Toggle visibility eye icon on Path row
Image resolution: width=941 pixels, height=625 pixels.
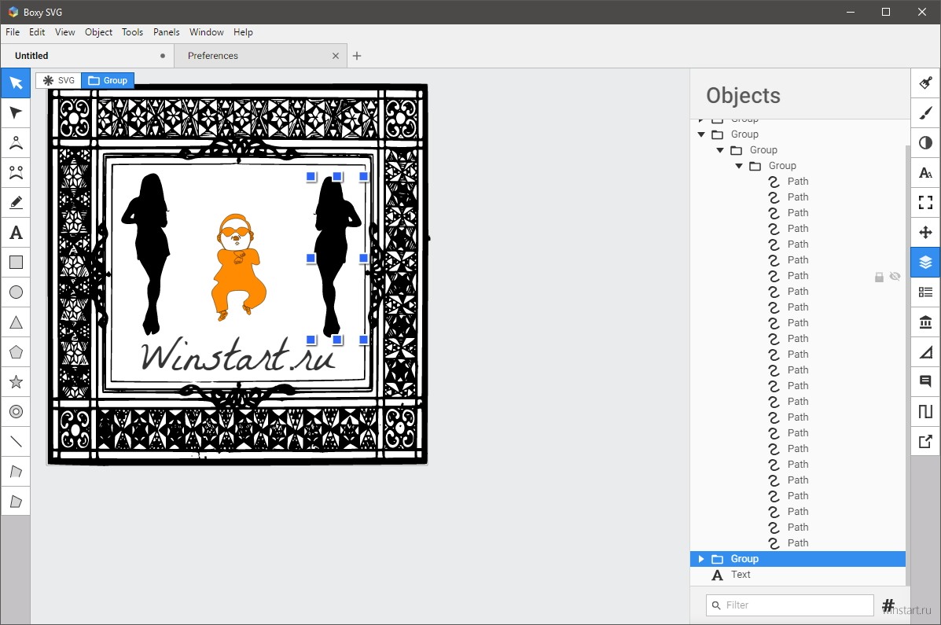click(895, 276)
